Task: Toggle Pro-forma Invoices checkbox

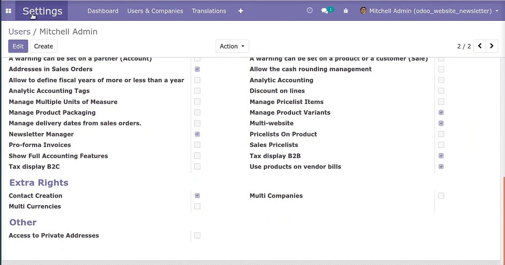Action: (x=197, y=145)
